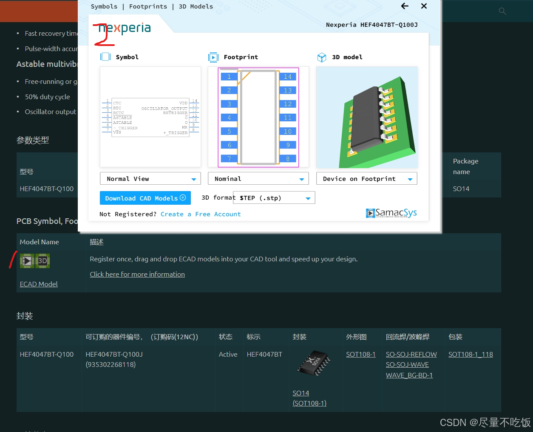Open the Normal View dropdown

(x=150, y=178)
